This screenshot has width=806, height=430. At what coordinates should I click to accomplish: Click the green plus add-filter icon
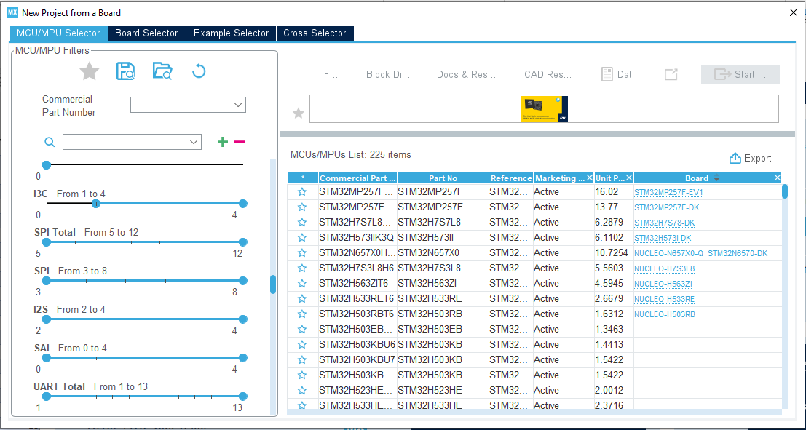pos(223,142)
